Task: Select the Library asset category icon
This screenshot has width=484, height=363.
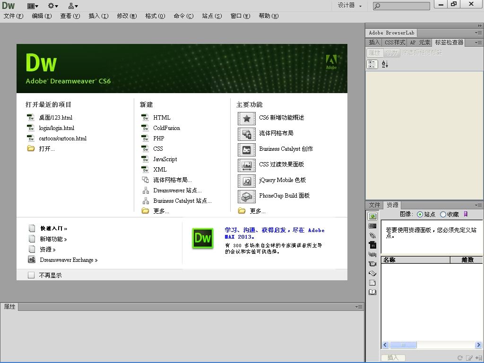Action: tap(372, 292)
